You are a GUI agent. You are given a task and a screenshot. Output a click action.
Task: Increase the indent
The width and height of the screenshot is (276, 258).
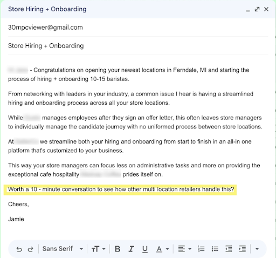(243, 249)
